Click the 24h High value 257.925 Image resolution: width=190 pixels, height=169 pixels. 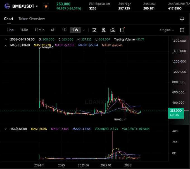(124, 8)
